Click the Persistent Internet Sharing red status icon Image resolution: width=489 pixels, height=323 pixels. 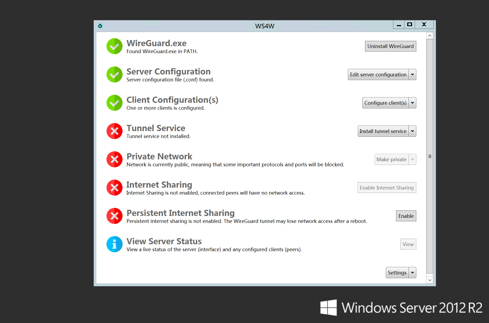[114, 216]
